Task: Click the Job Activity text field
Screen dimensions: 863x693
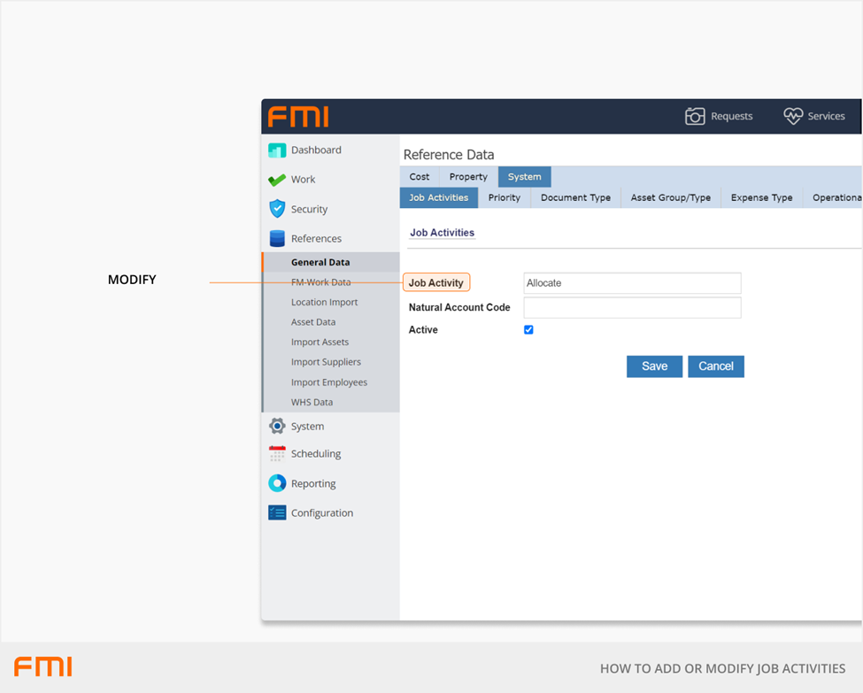Action: click(x=632, y=283)
